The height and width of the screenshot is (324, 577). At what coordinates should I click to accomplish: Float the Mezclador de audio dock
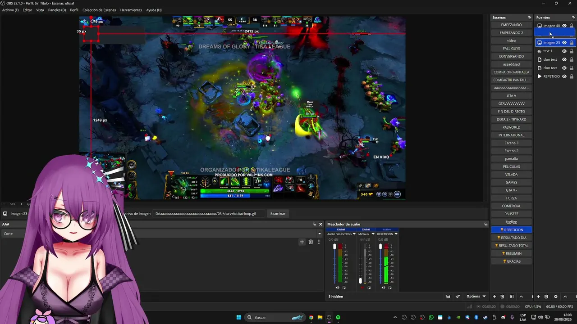tap(485, 224)
